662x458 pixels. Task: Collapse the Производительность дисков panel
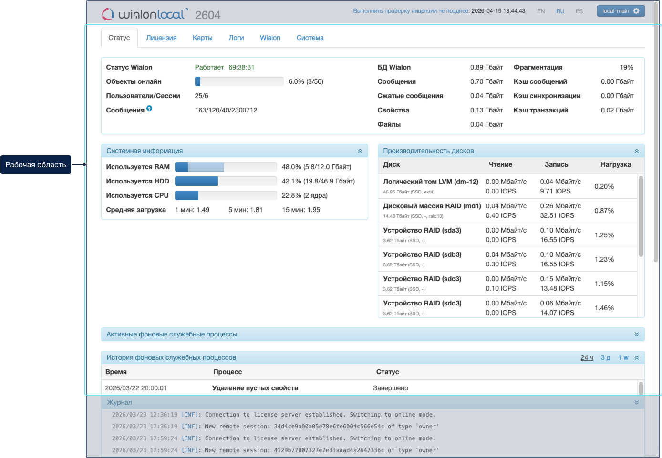[x=636, y=151]
